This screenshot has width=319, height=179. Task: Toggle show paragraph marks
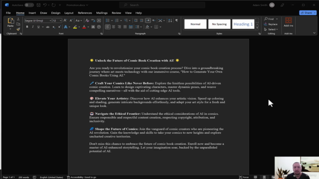176,20
